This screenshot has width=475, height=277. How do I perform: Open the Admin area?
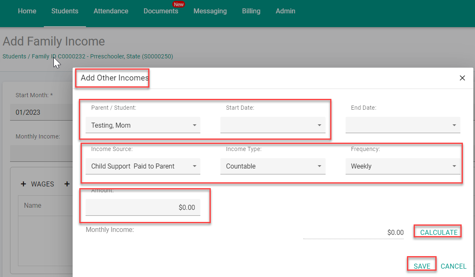point(285,11)
